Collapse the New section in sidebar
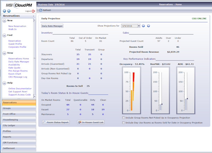The width and height of the screenshot is (212, 153). point(4,20)
